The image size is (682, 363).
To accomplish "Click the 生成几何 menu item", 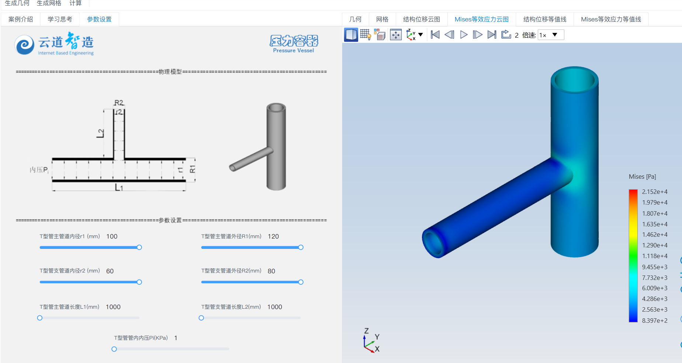I will [17, 3].
